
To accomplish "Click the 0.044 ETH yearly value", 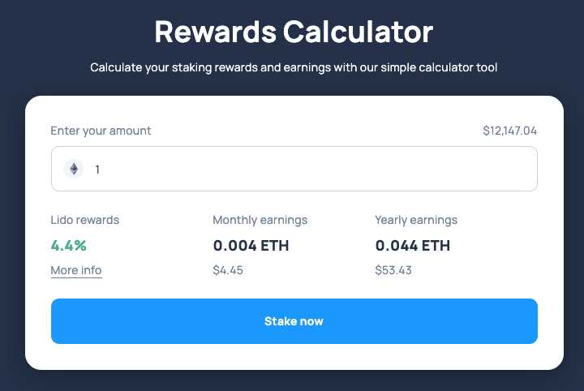I will click(x=412, y=245).
